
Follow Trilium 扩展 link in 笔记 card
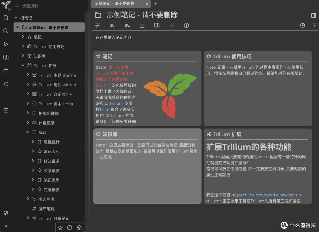[120, 115]
